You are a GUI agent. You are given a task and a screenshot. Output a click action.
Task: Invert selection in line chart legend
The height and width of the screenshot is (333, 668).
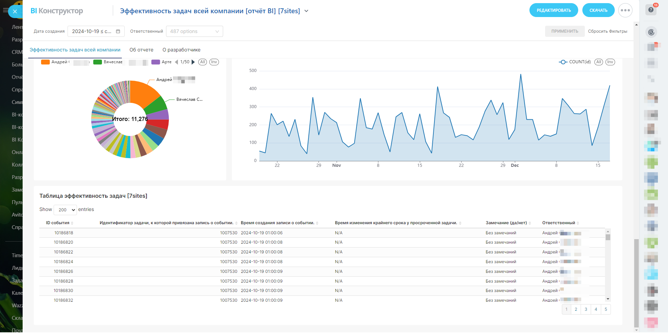tap(610, 62)
